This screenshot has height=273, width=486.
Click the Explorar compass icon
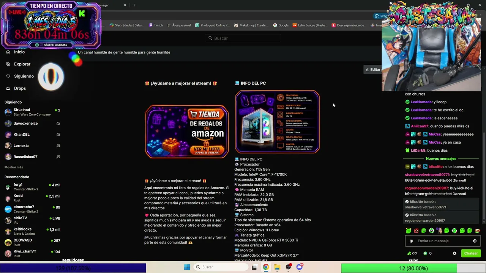click(8, 64)
